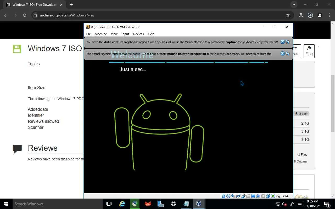Image resolution: width=335 pixels, height=209 pixels.
Task: Open the Input menu in VirtualBox
Action: (x=125, y=34)
